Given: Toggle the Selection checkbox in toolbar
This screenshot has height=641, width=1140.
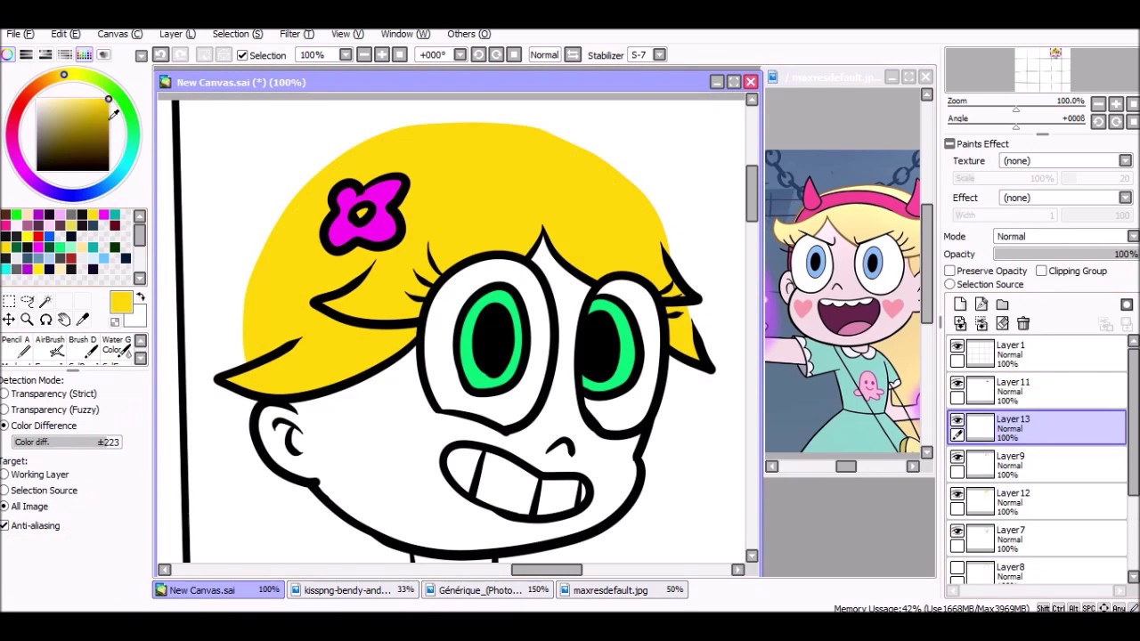Looking at the screenshot, I should coord(242,55).
